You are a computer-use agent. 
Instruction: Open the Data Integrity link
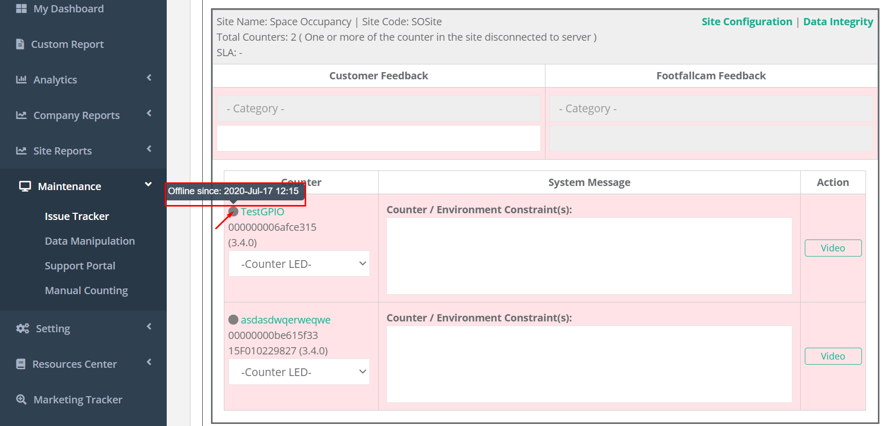click(838, 22)
